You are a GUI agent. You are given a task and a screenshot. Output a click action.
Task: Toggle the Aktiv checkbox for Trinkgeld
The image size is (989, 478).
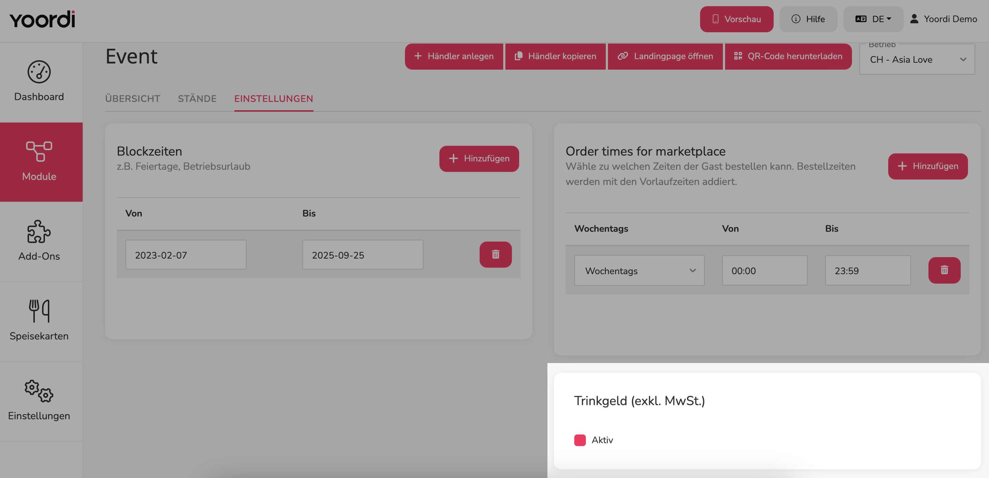tap(580, 440)
